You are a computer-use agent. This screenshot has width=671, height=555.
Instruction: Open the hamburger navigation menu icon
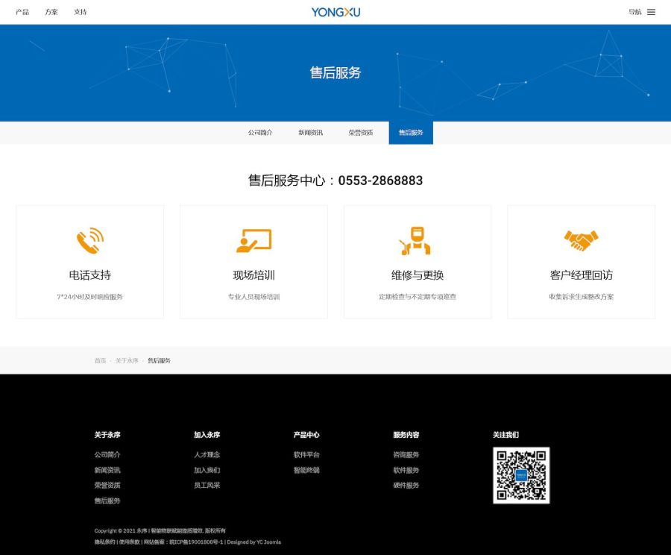tap(651, 12)
